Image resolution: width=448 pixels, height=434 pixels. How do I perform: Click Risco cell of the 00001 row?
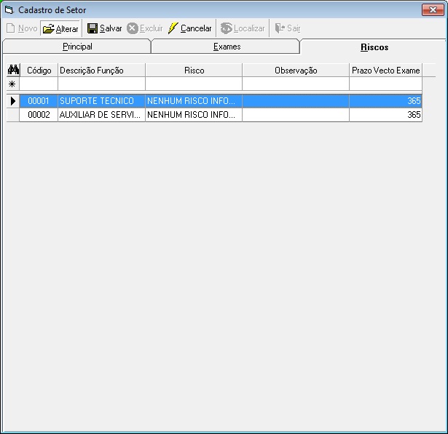tap(194, 101)
